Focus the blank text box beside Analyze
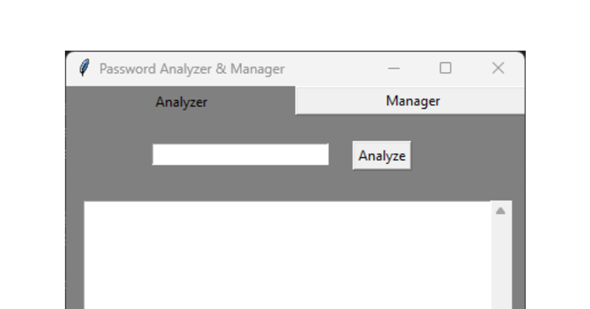 point(240,154)
